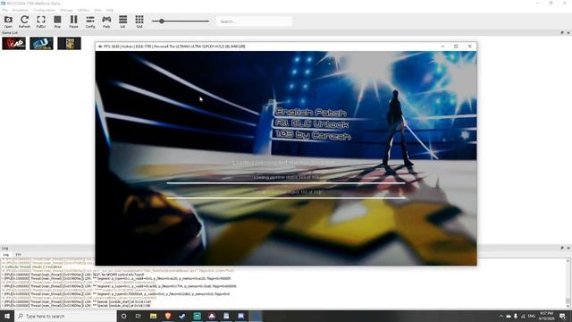Launch Brave browser from the taskbar
This screenshot has height=322, width=572.
pos(168,316)
